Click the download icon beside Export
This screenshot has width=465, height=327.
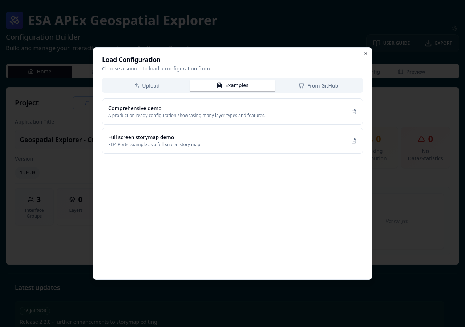tap(428, 43)
